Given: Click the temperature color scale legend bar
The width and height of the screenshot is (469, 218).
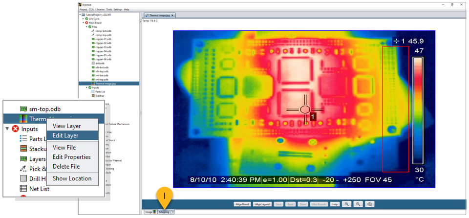Looking at the screenshot, I should point(418,110).
